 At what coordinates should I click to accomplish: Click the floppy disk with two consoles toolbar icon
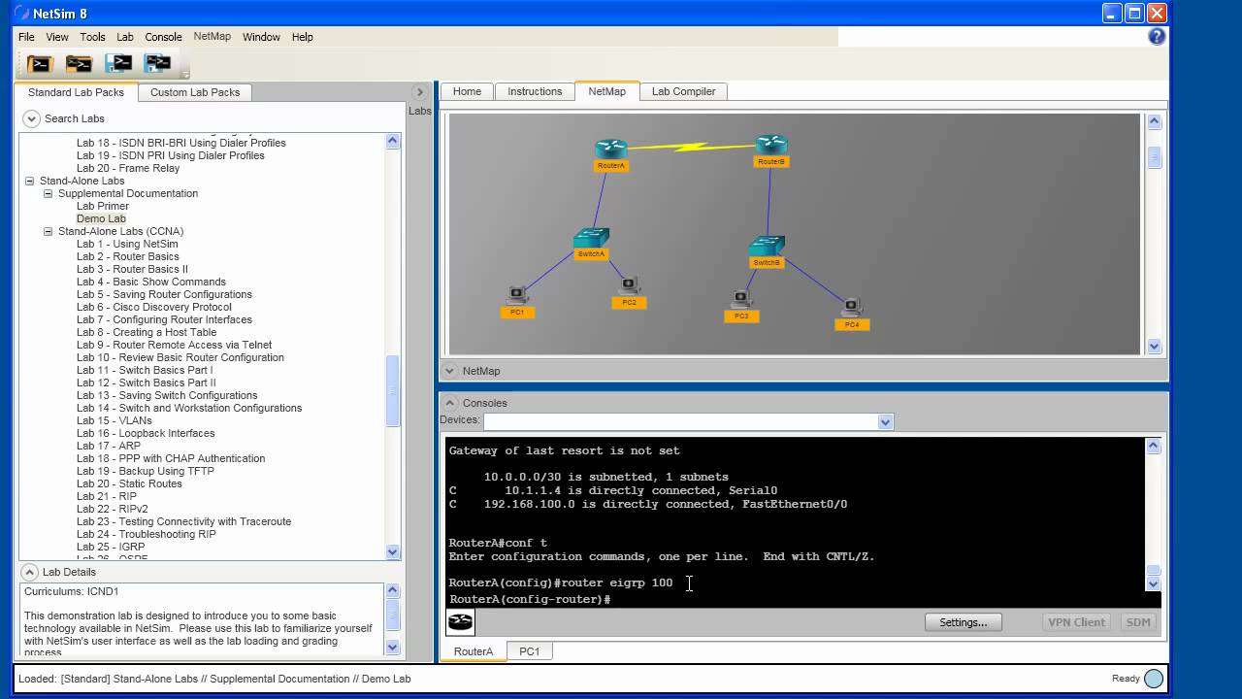[157, 64]
